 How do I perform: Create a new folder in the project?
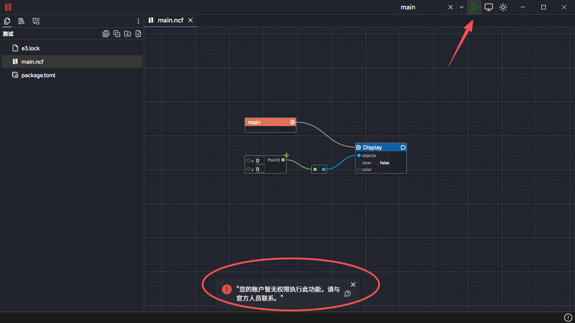pyautogui.click(x=128, y=34)
